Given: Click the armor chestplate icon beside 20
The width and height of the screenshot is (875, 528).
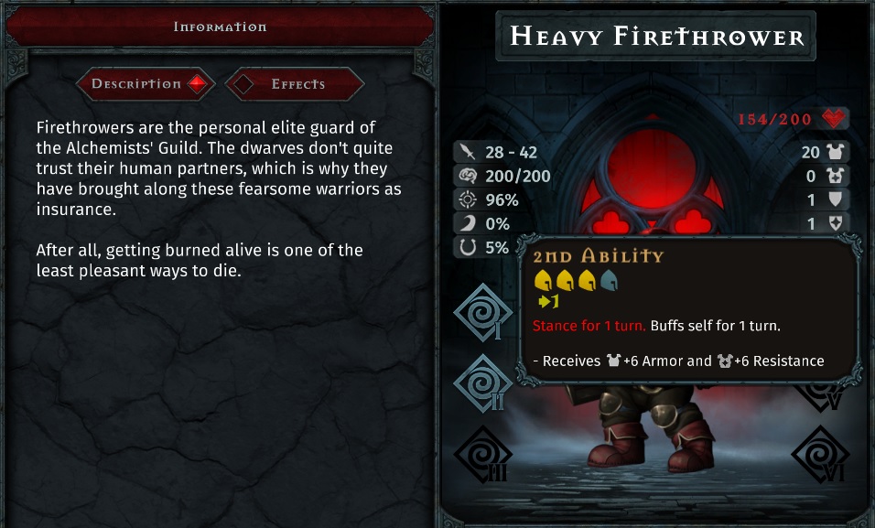Looking at the screenshot, I should click(x=836, y=152).
